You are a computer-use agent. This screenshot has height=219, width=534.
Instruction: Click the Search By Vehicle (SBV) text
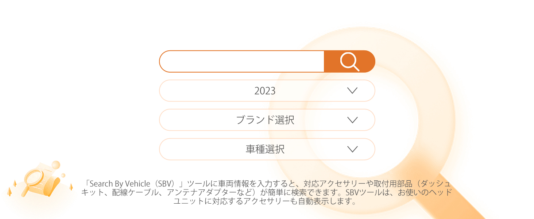click(x=136, y=183)
